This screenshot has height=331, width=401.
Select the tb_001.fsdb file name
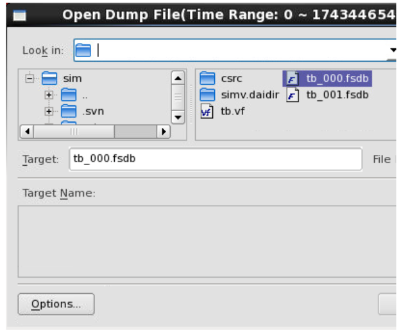click(x=337, y=95)
